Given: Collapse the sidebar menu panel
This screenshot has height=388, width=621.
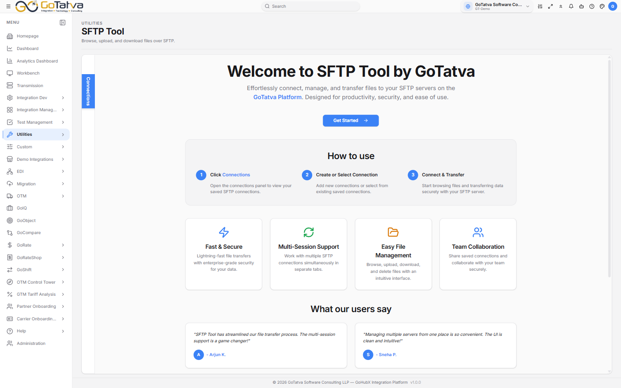Looking at the screenshot, I should pyautogui.click(x=63, y=22).
